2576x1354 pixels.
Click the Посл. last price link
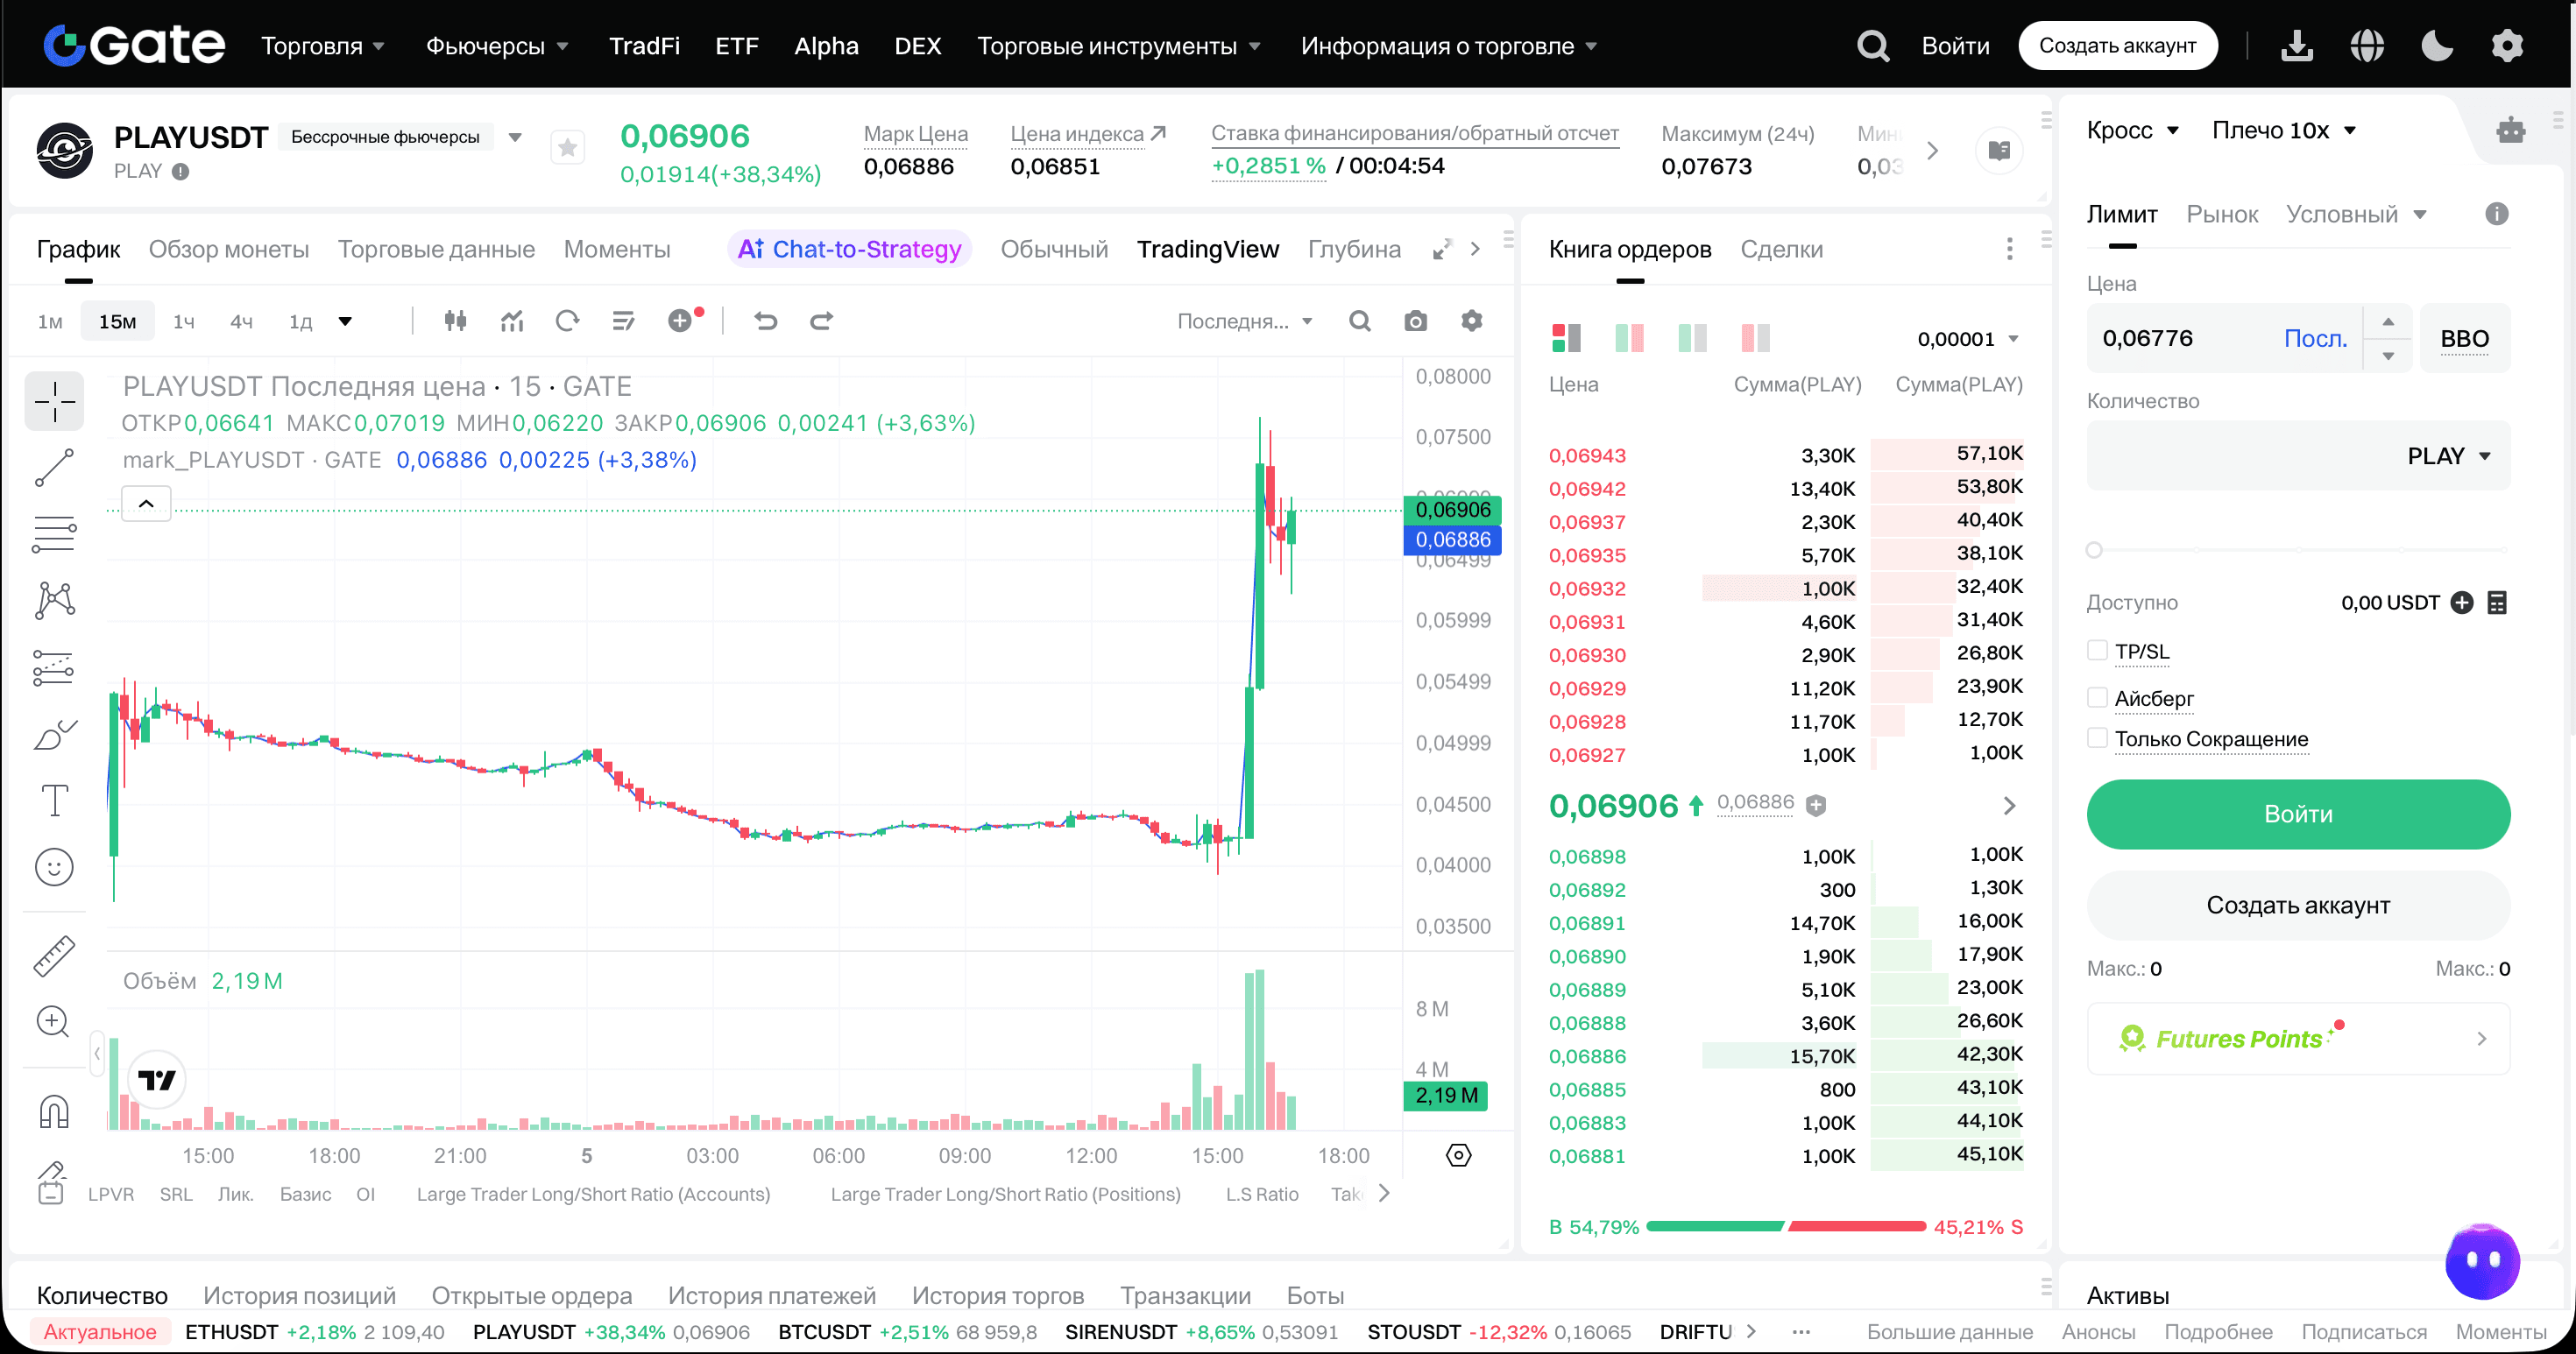[2315, 338]
